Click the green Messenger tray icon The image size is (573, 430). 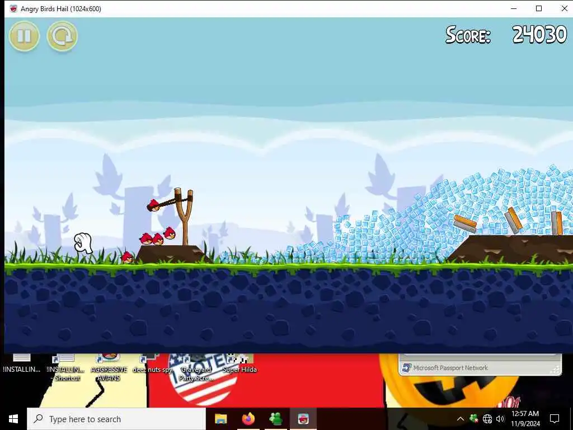pyautogui.click(x=473, y=418)
